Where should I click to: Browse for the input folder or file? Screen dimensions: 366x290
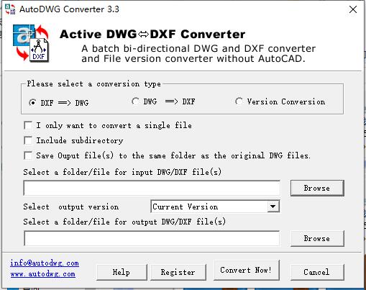317,188
